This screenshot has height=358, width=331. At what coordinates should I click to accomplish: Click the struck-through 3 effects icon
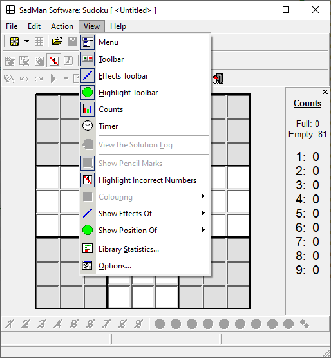click(42, 324)
